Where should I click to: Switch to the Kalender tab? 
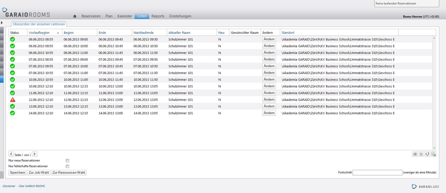pos(125,16)
